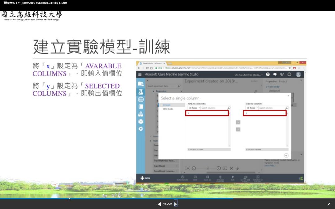Advance to the next slide
Screen dimensions: 335x209
pos(176,204)
